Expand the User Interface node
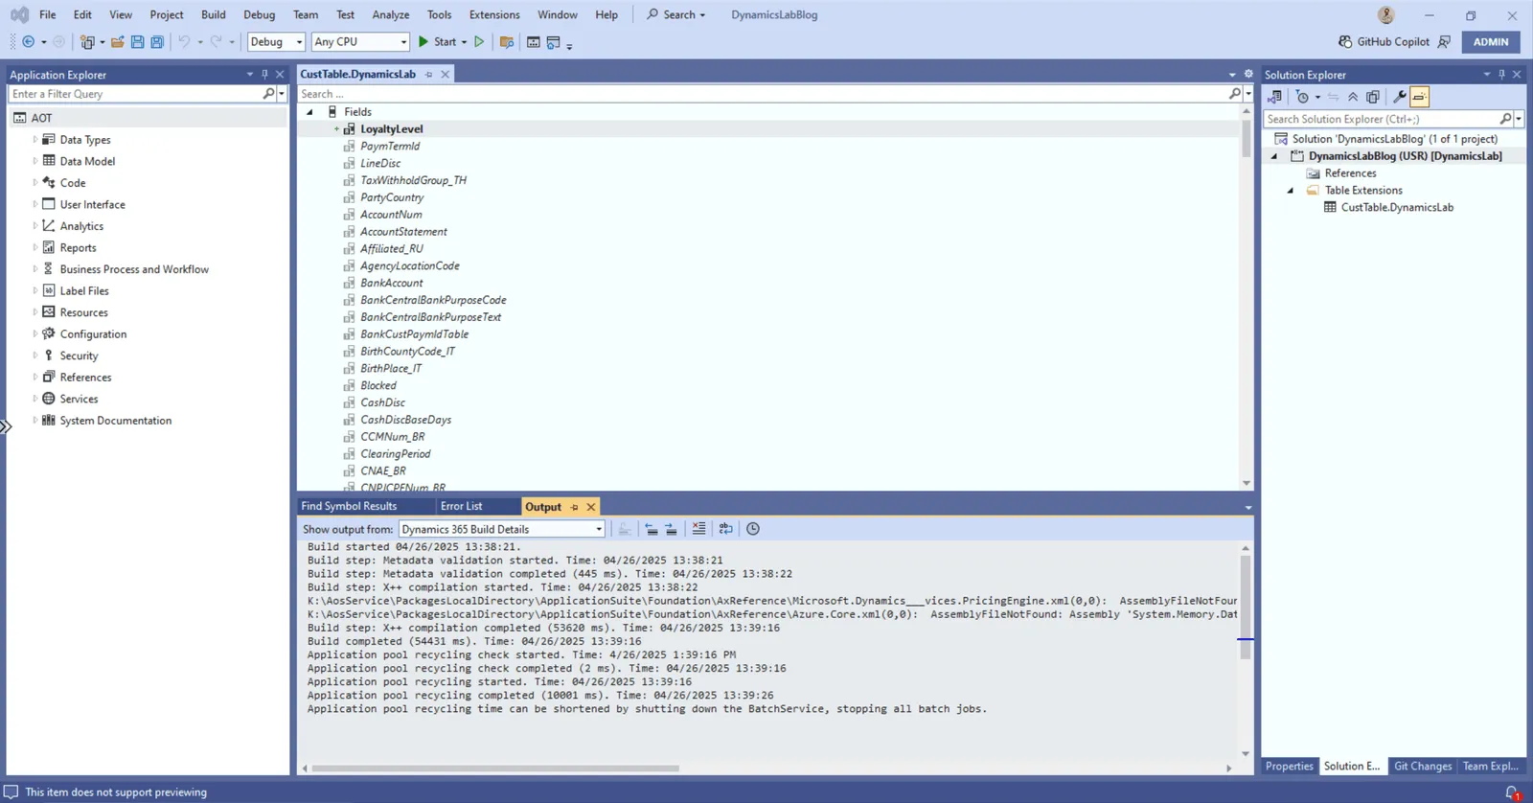 (x=35, y=204)
